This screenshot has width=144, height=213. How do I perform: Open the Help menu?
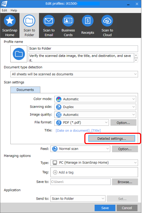tap(14, 10)
